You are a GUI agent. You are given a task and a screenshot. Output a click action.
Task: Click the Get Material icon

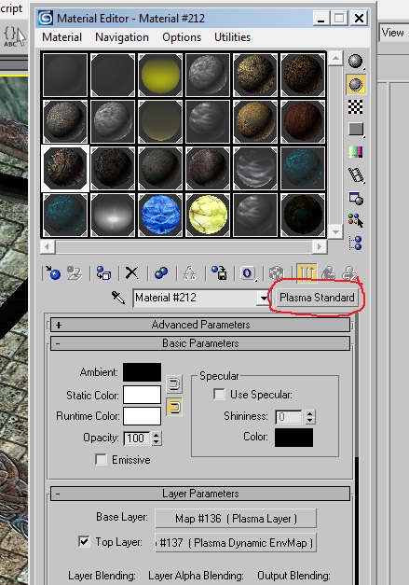click(53, 273)
